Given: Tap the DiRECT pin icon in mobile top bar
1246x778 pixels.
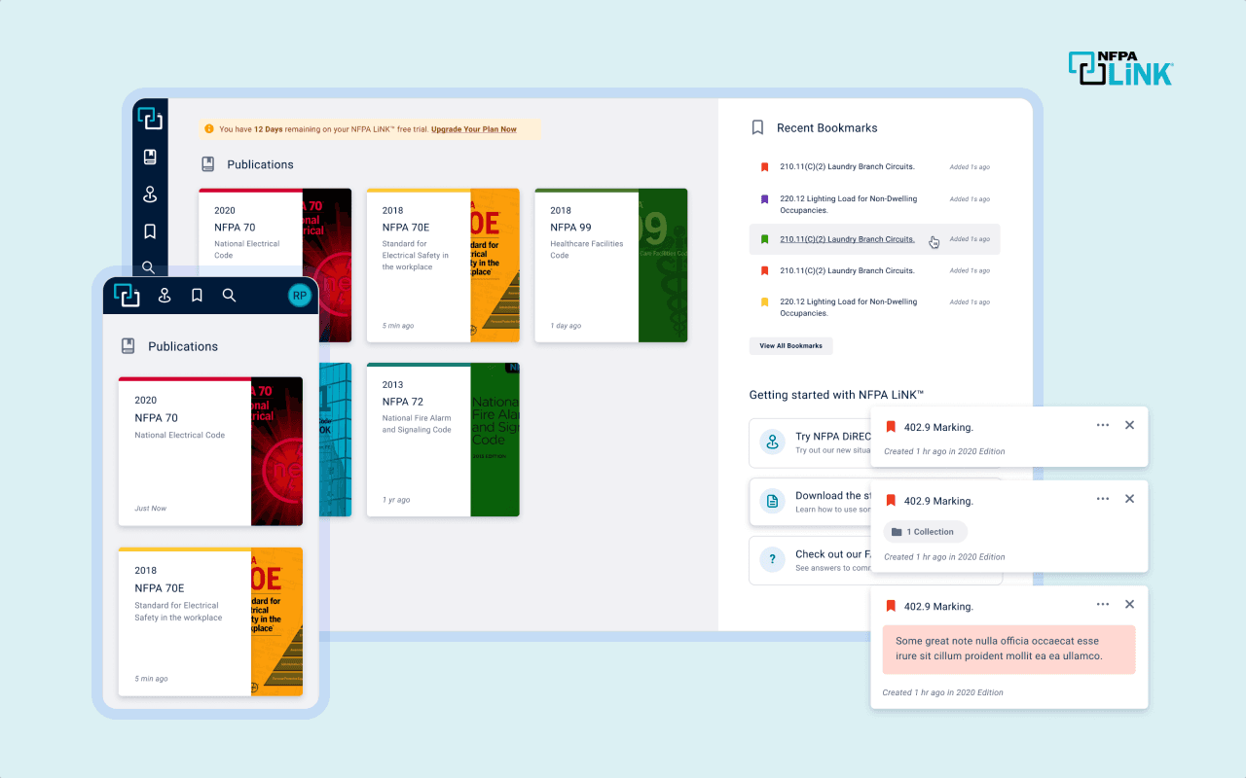Looking at the screenshot, I should point(165,295).
